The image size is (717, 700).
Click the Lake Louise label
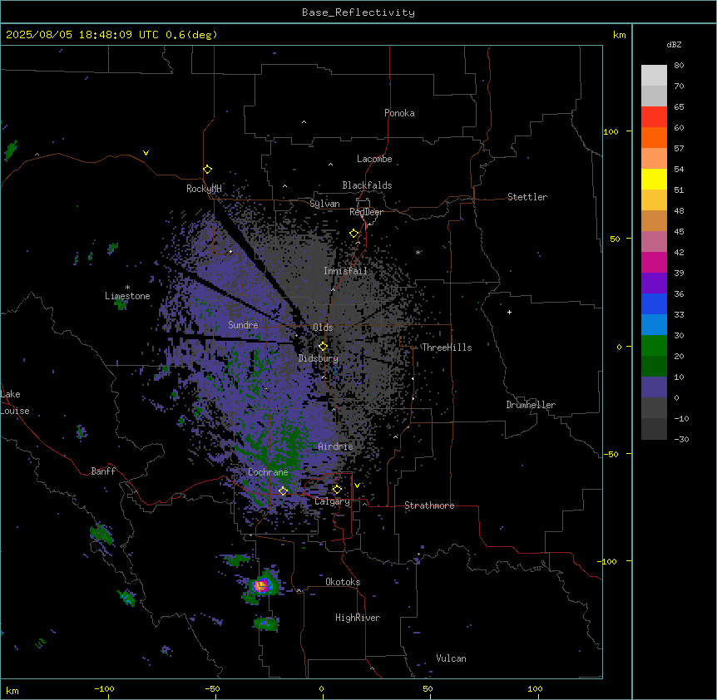pyautogui.click(x=15, y=402)
